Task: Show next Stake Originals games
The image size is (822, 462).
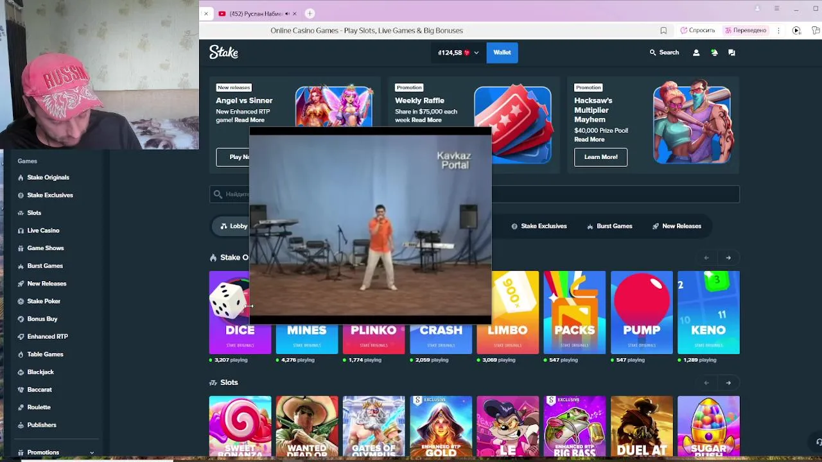Action: tap(728, 258)
